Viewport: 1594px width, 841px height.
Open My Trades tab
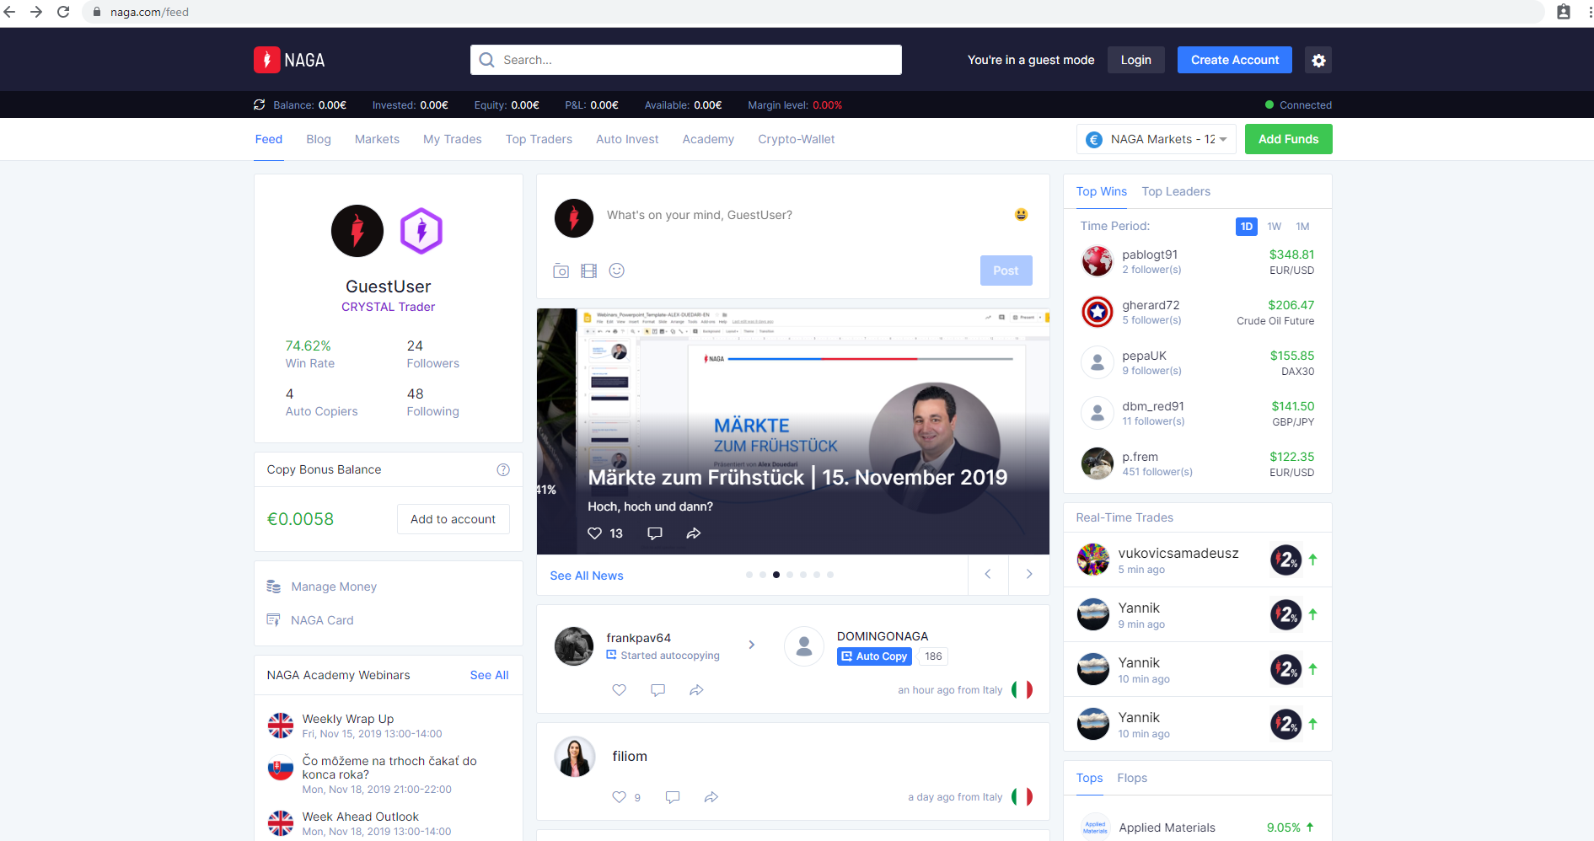pos(453,139)
